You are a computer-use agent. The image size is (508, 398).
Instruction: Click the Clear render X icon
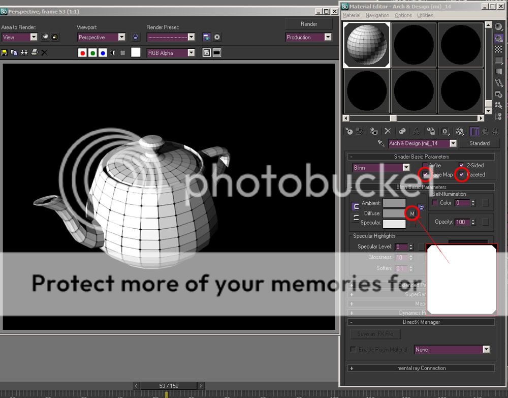pos(44,52)
